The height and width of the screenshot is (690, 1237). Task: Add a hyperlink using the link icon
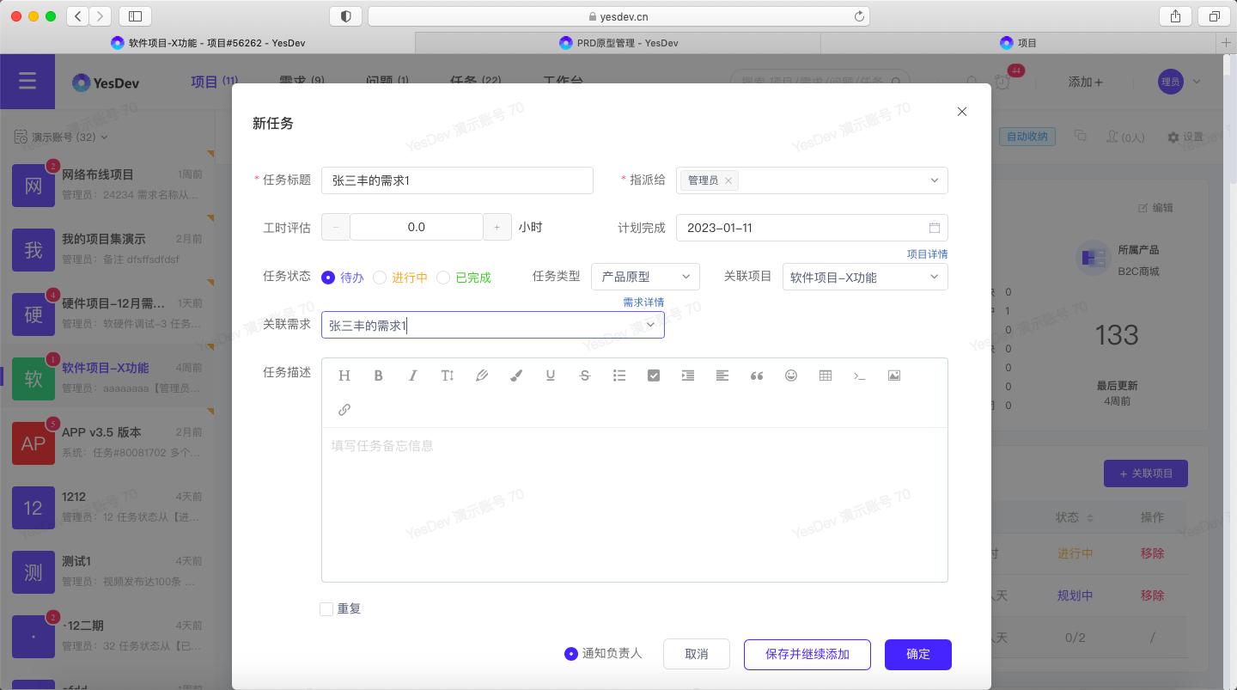(344, 409)
